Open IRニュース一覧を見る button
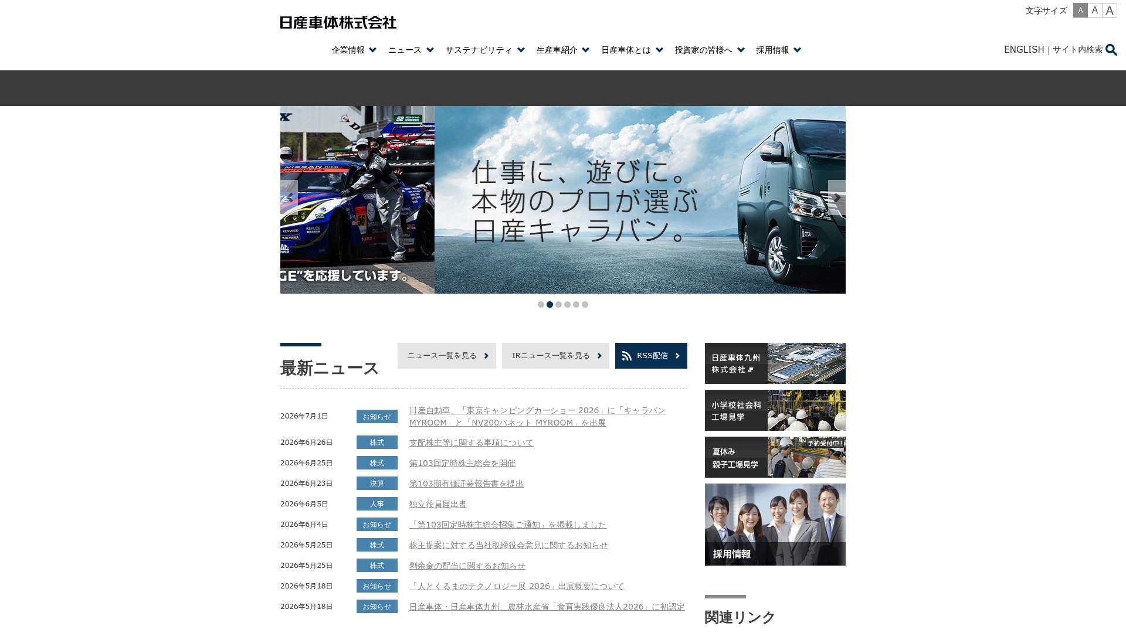This screenshot has height=633, width=1126. (x=555, y=356)
